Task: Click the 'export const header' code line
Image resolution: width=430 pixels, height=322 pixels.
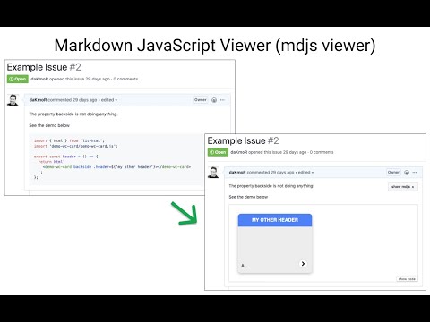Action: (66, 157)
